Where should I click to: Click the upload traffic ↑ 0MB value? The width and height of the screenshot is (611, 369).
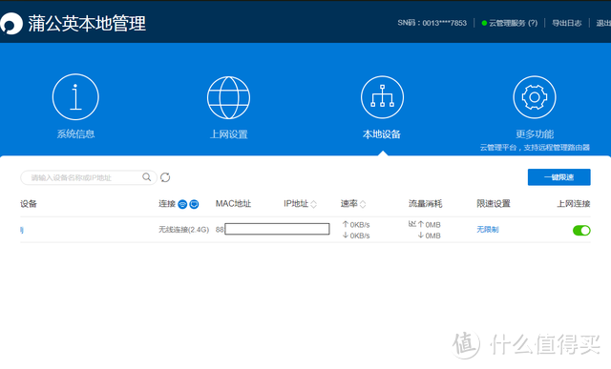(x=429, y=225)
